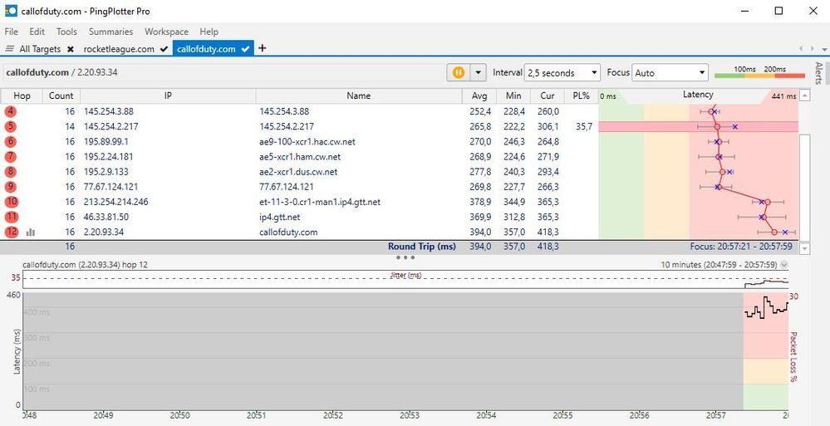Click the All Targets list icon
The image size is (830, 426).
9,49
